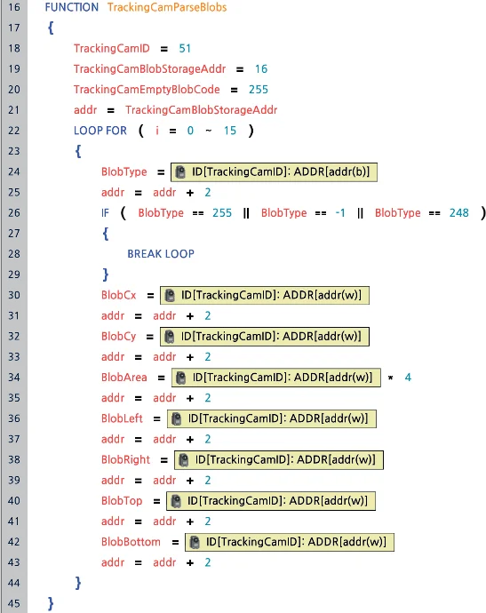Click function name TrackingCamParseBlobs

(x=167, y=7)
